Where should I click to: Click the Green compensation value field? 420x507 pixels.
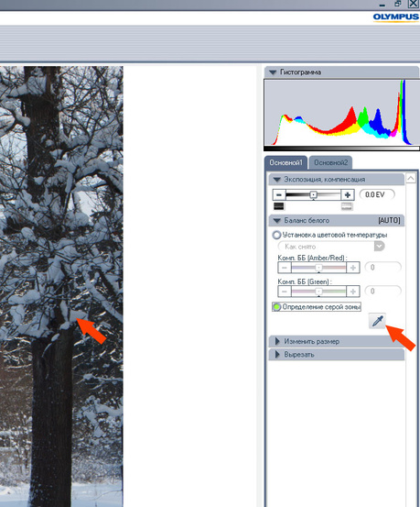point(382,291)
